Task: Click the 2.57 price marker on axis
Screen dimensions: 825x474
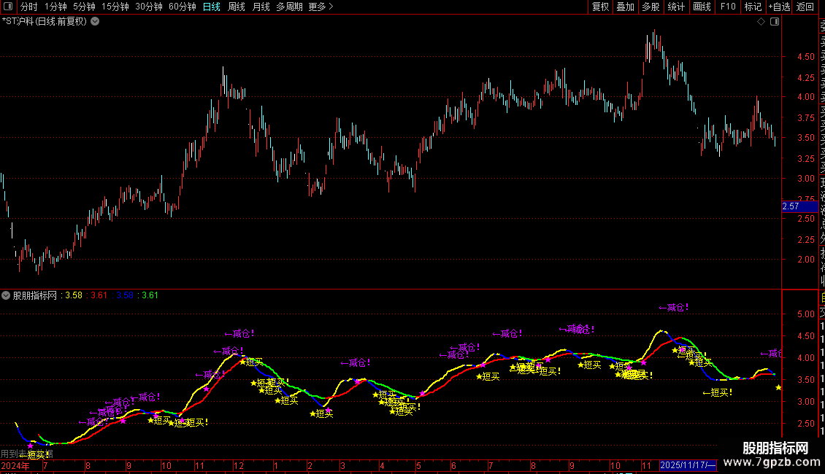Action: (799, 206)
